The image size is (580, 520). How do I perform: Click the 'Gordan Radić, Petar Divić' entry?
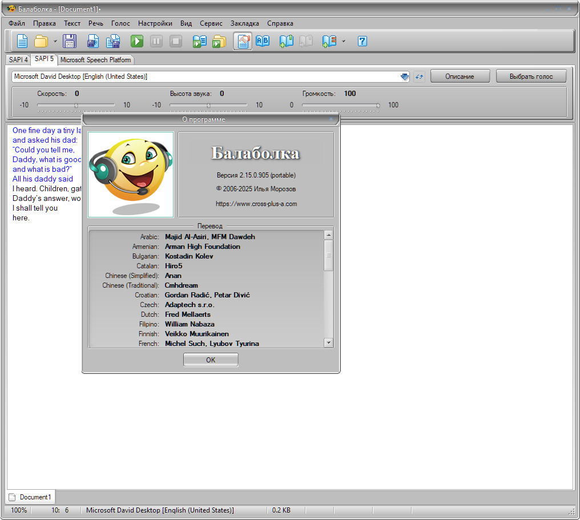click(208, 295)
